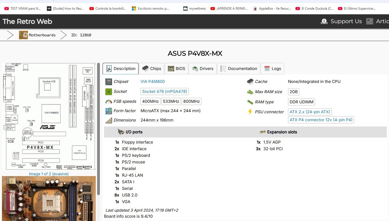Click the 800MHz FSB speed tag

pos(191,101)
